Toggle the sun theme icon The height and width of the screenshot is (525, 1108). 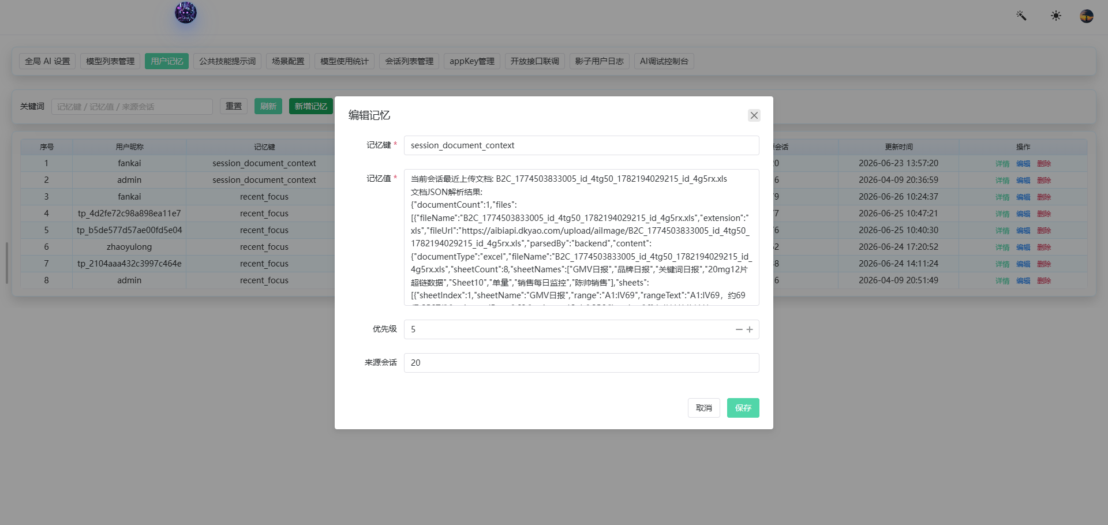(x=1056, y=16)
